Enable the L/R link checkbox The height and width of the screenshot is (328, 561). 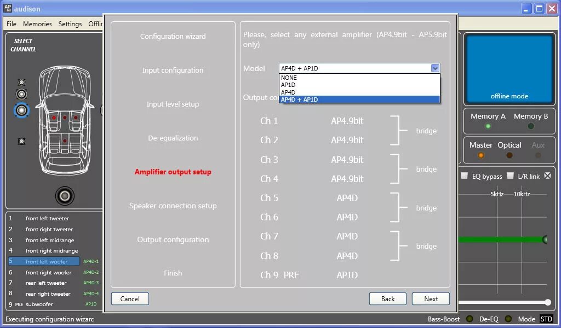coord(510,175)
